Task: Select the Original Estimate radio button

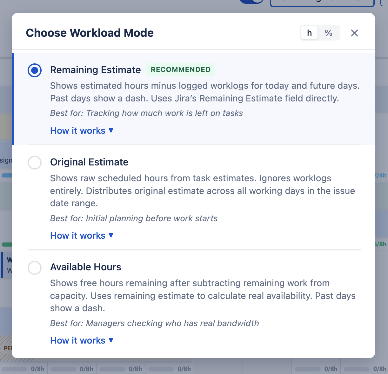Action: (x=35, y=163)
